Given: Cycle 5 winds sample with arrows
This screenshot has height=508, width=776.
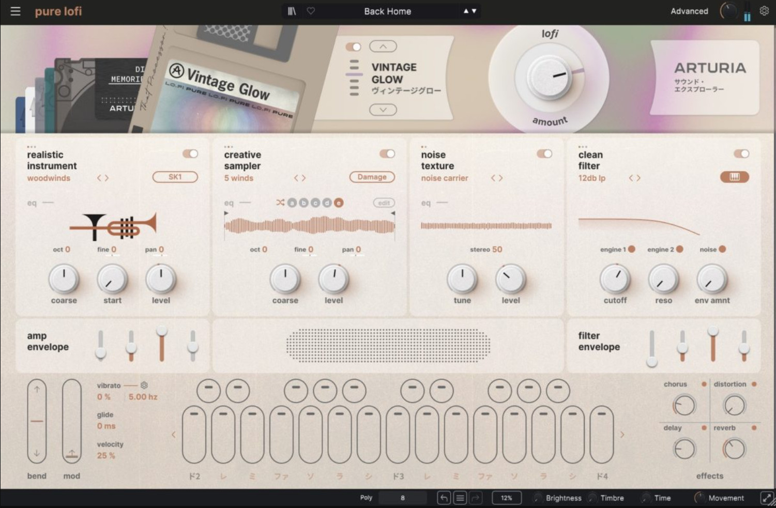Looking at the screenshot, I should click(300, 178).
